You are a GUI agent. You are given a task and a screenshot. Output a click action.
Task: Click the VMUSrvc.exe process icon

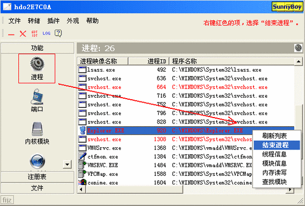[x=82, y=148]
